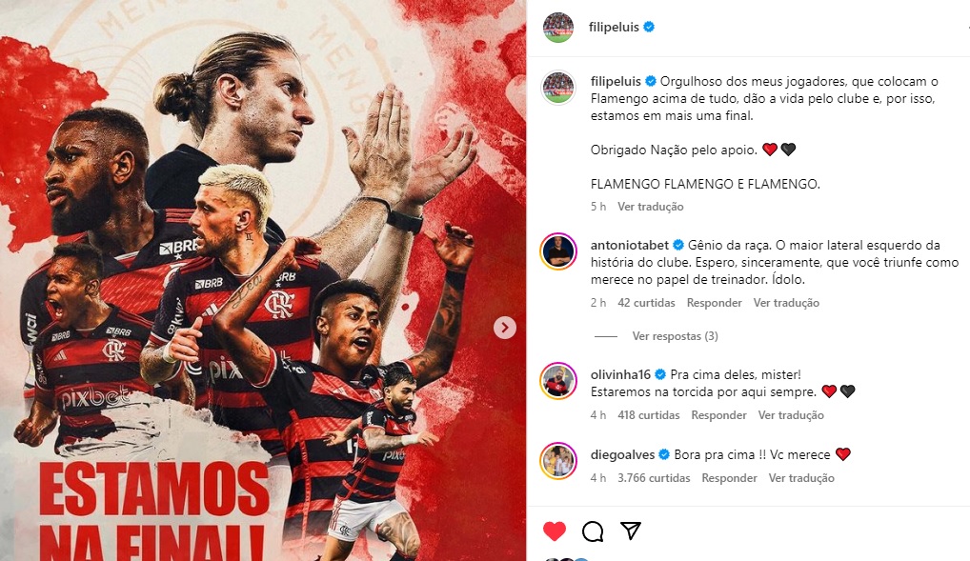The width and height of the screenshot is (970, 561).
Task: Reply to diegoalves's comment
Action: click(x=729, y=478)
